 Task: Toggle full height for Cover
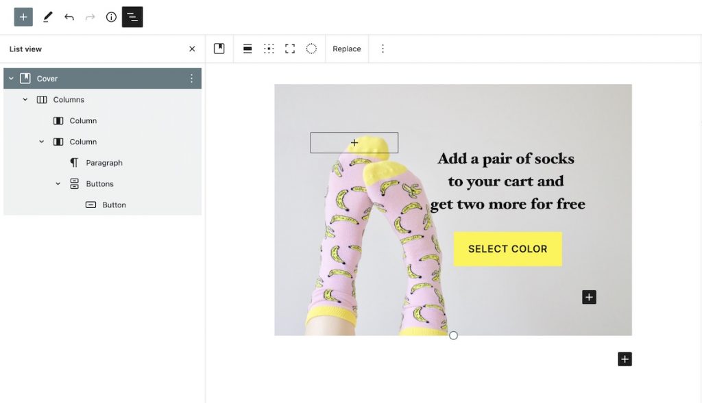click(290, 49)
